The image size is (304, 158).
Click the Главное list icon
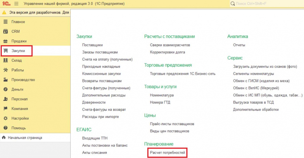[6, 22]
